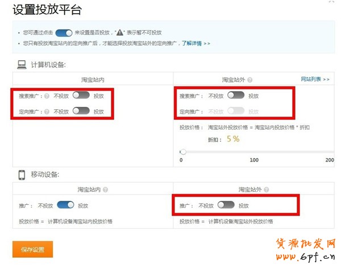Click help icon beside 淘宝站内 搜索推广 label

(x=47, y=96)
